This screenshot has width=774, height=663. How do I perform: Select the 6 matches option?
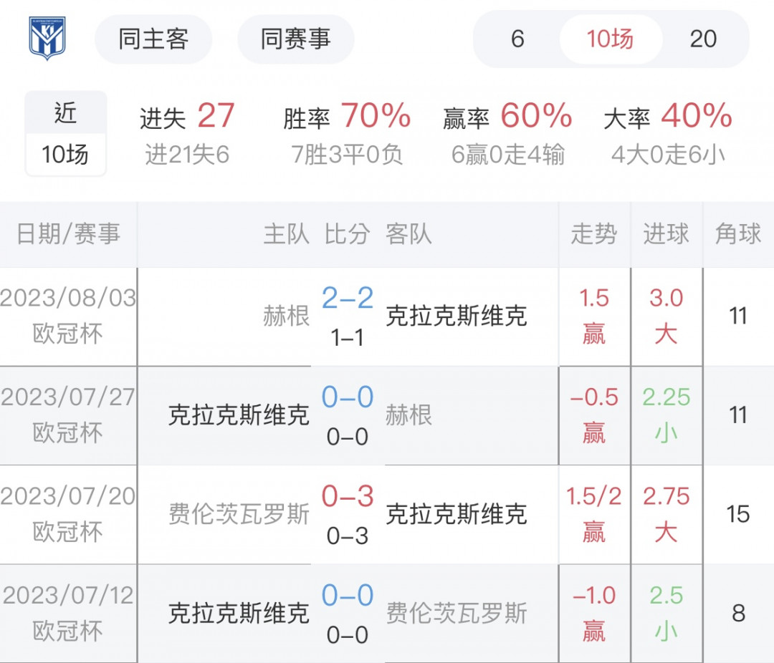(x=517, y=39)
